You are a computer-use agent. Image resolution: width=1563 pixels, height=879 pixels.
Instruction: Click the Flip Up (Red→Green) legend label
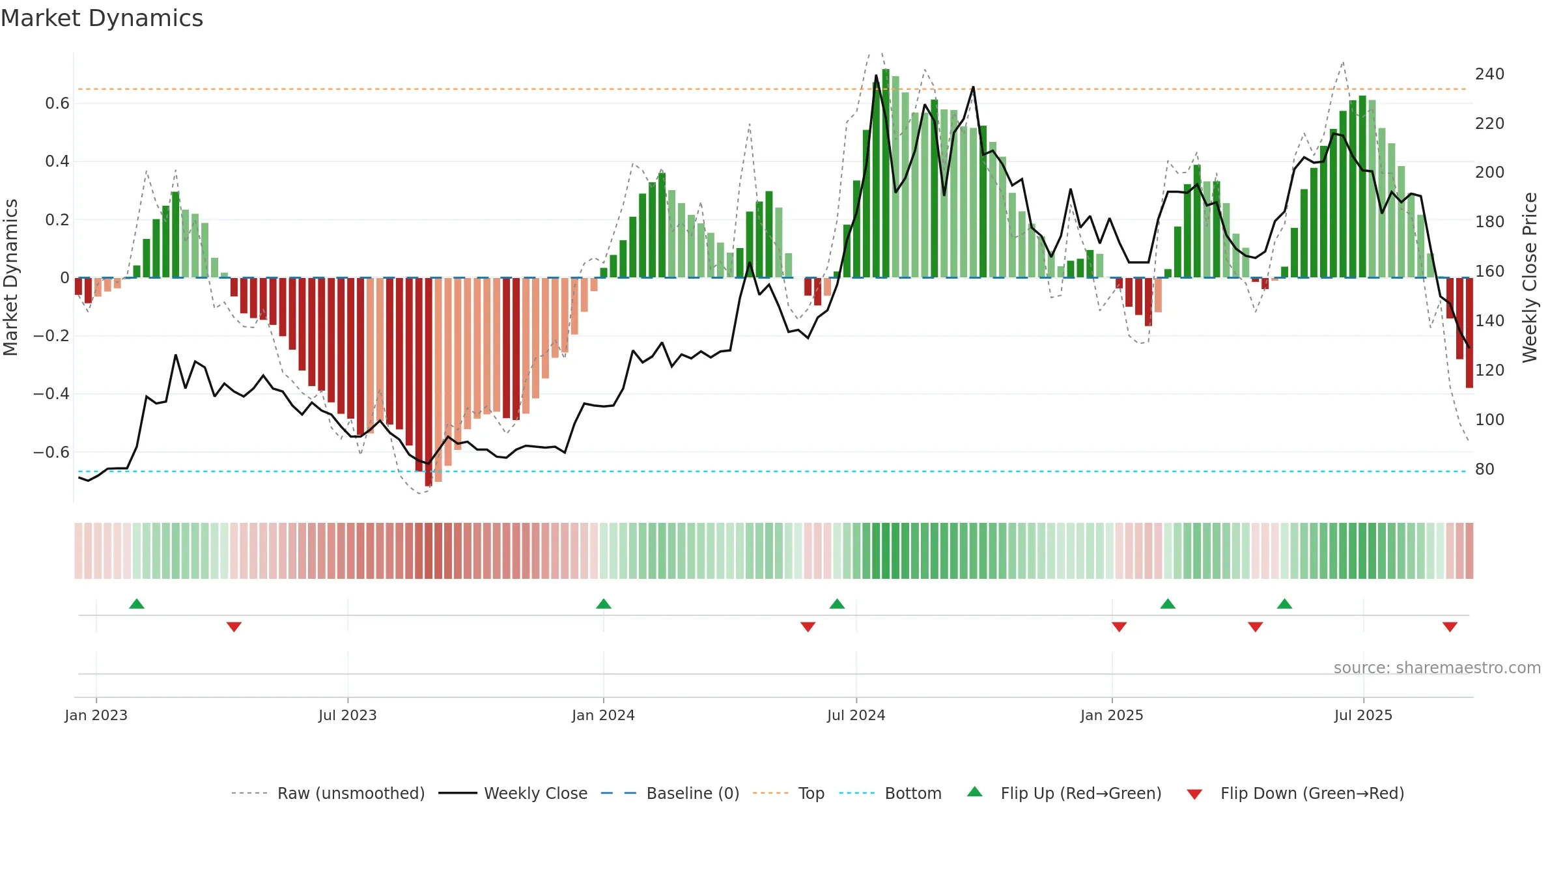pos(1081,793)
